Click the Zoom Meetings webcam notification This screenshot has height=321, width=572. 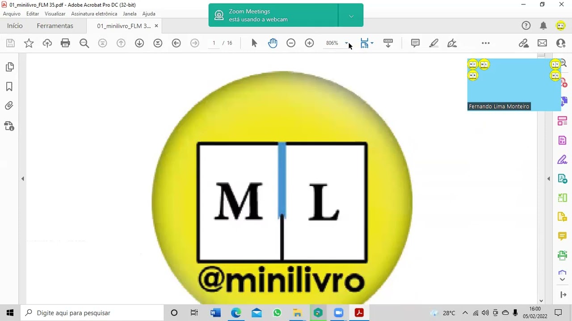pos(273,16)
